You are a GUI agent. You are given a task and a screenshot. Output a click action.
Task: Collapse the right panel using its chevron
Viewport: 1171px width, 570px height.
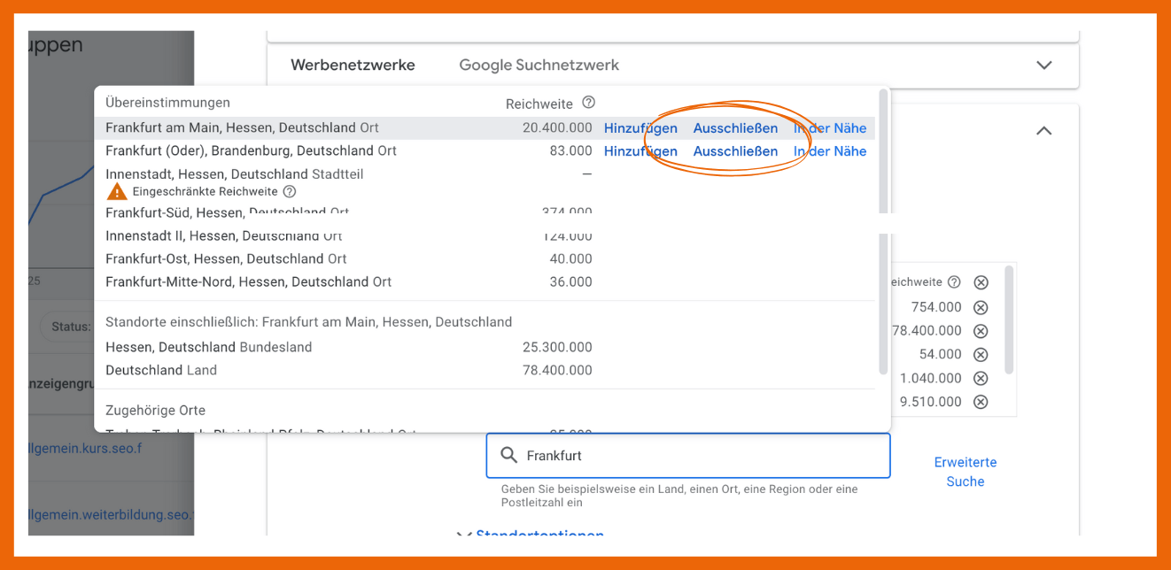tap(1043, 129)
